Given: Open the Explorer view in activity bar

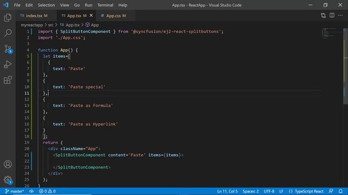Looking at the screenshot, I should 8,17.
